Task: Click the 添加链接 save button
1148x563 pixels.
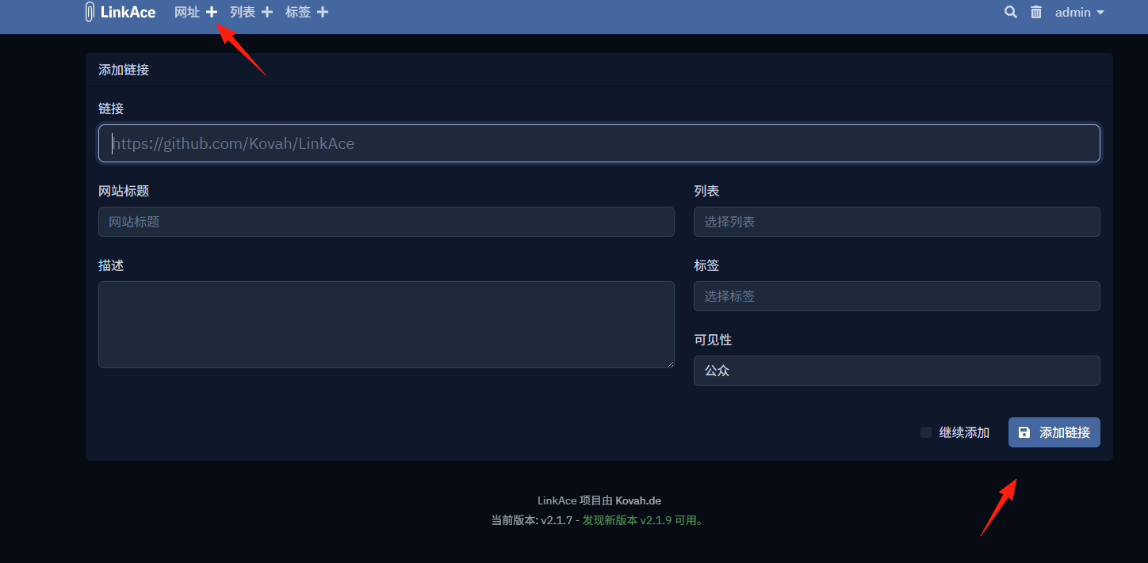Action: coord(1054,432)
